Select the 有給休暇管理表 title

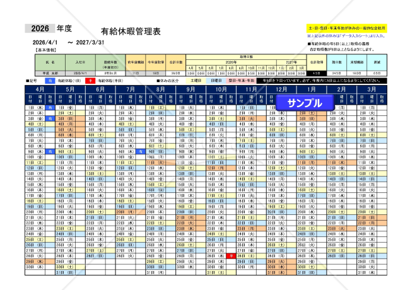pyautogui.click(x=131, y=32)
